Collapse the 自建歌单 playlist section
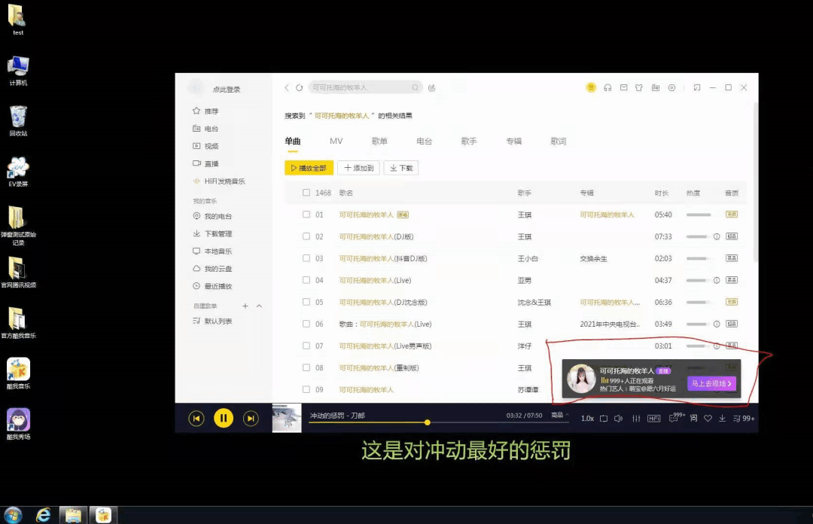813x524 pixels. tap(259, 306)
